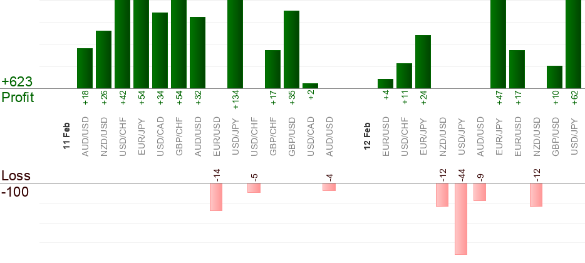Screen dimensions: 585x263
Task: Select the +11 USD/CHF profit bar
Action: point(404,76)
